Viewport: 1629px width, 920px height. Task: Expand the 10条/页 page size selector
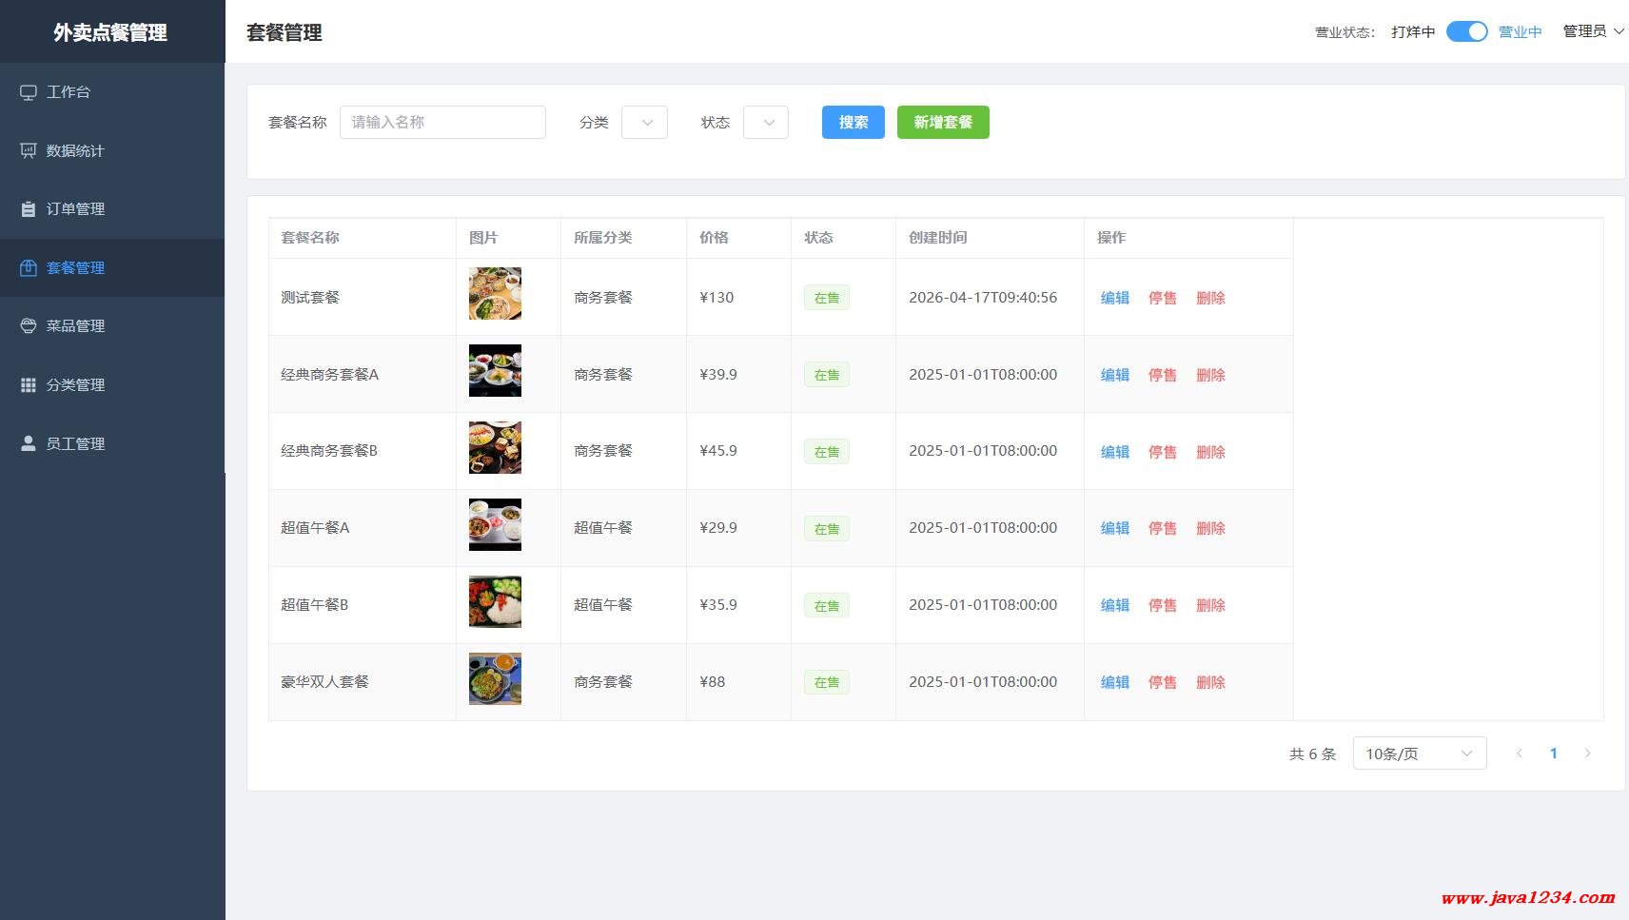click(x=1419, y=754)
